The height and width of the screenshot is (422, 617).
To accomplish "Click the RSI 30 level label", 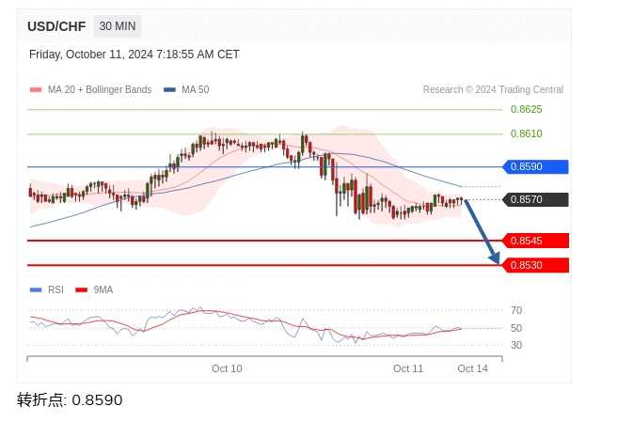I will (x=516, y=345).
